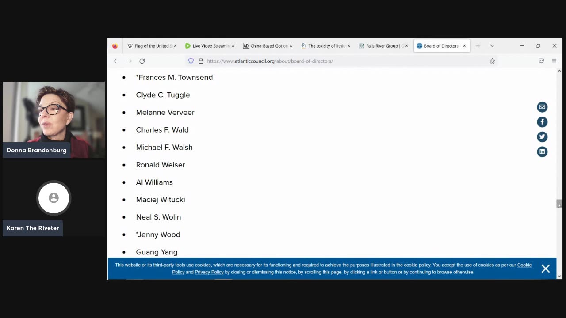
Task: Click the atlanticcouncil.org URL address bar
Action: [x=340, y=61]
